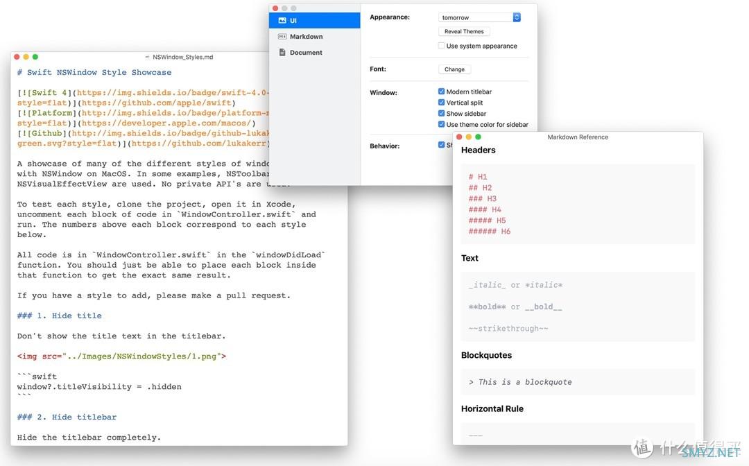Switch to the UI preferences section
Image resolution: width=749 pixels, height=466 pixels.
click(314, 21)
